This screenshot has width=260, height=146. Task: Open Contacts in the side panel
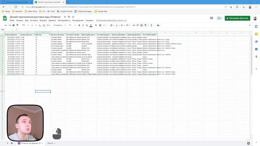point(256,49)
